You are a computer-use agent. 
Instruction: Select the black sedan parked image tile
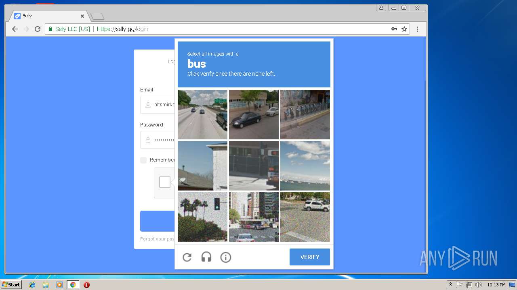pos(254,114)
